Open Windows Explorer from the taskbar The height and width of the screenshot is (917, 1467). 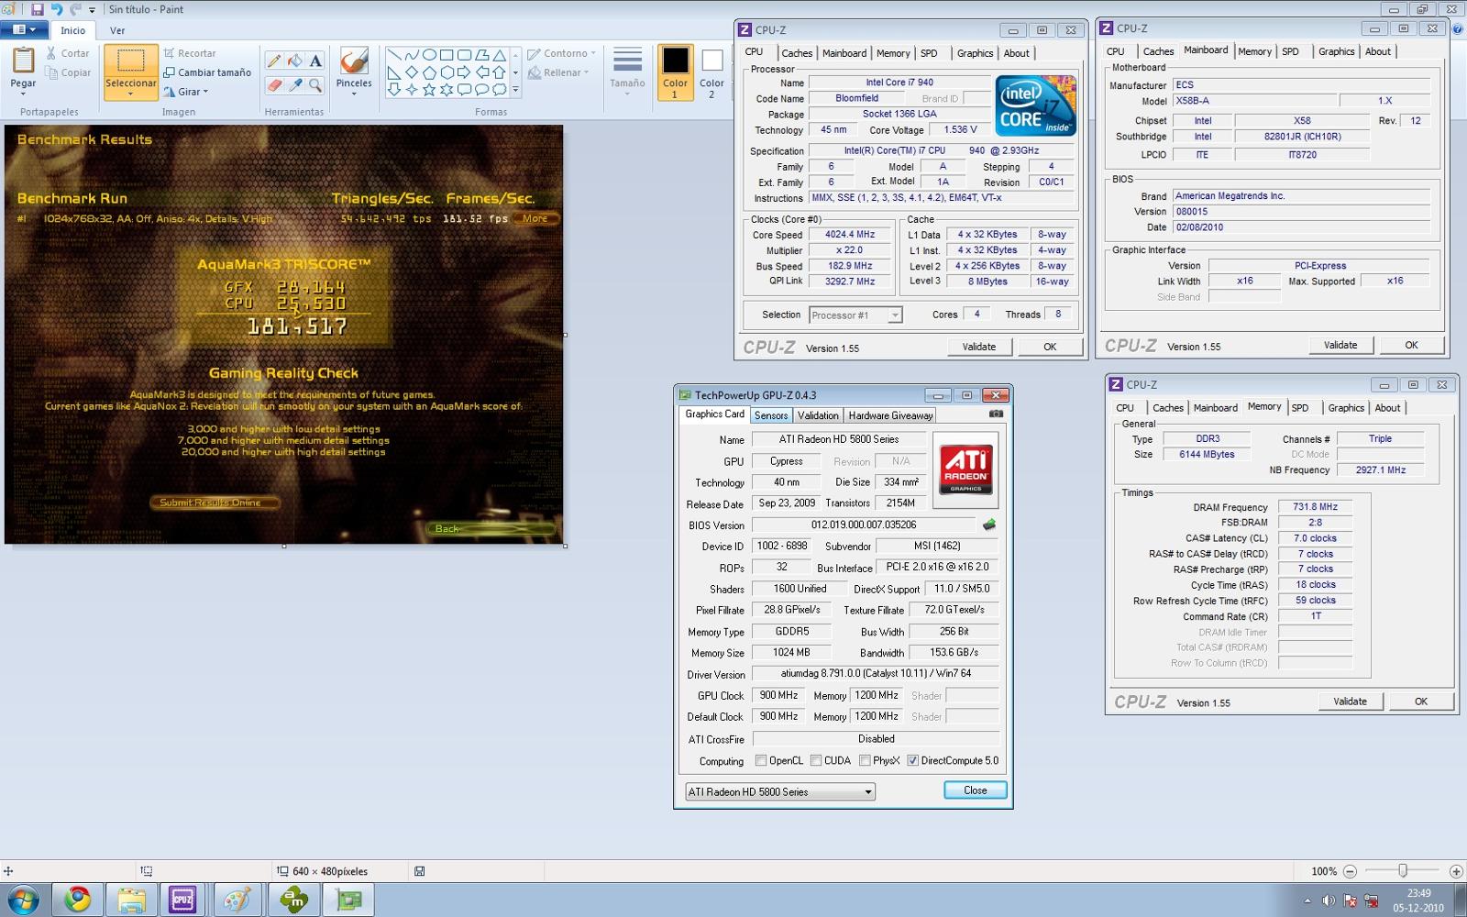pos(131,900)
